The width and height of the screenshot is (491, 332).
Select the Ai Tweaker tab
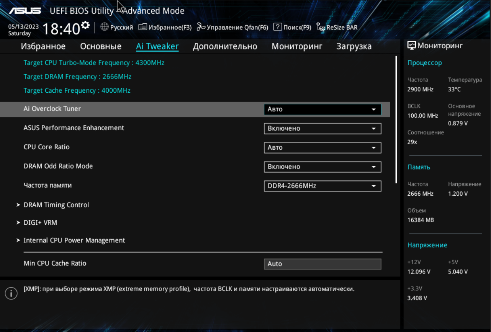click(157, 46)
